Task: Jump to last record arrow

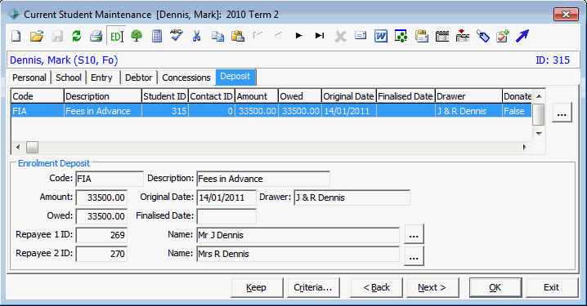Action: tap(320, 36)
